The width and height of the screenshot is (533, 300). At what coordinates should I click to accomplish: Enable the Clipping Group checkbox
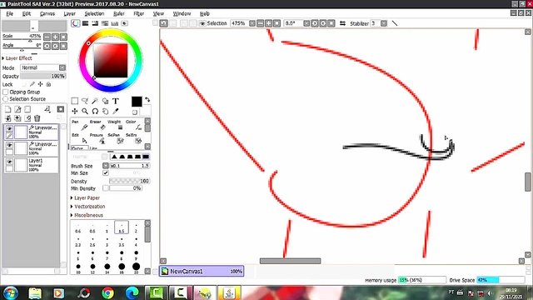pyautogui.click(x=6, y=92)
